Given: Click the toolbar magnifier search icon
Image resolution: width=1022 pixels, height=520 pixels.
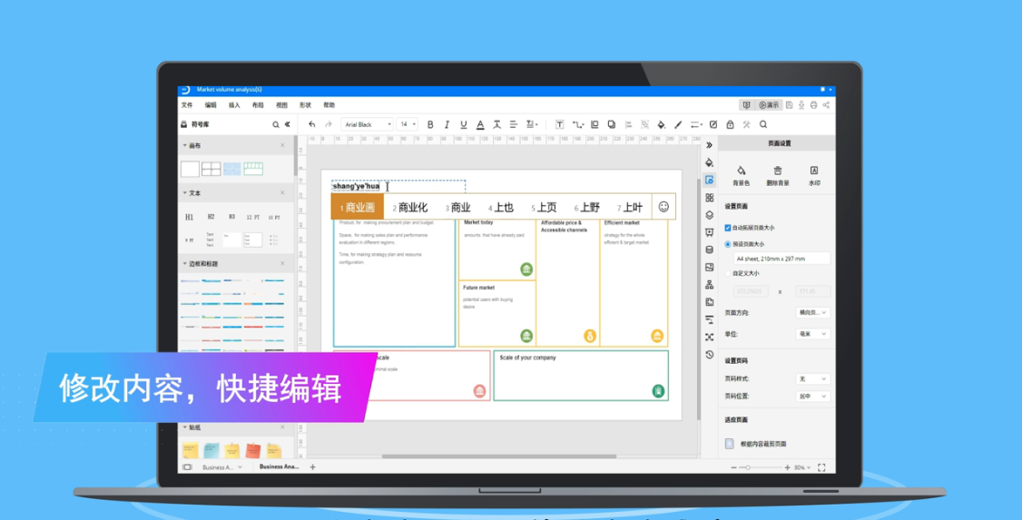Looking at the screenshot, I should [763, 124].
